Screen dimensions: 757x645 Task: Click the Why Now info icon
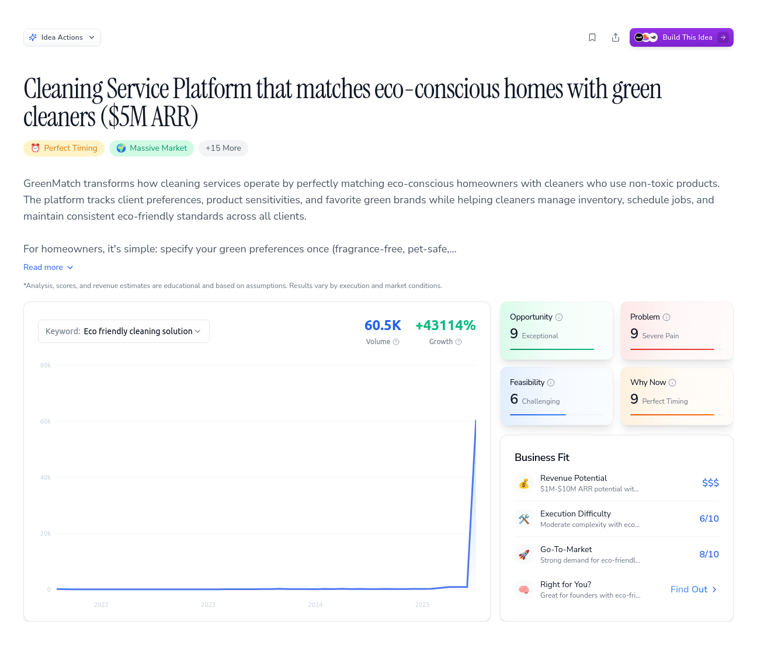pos(672,383)
